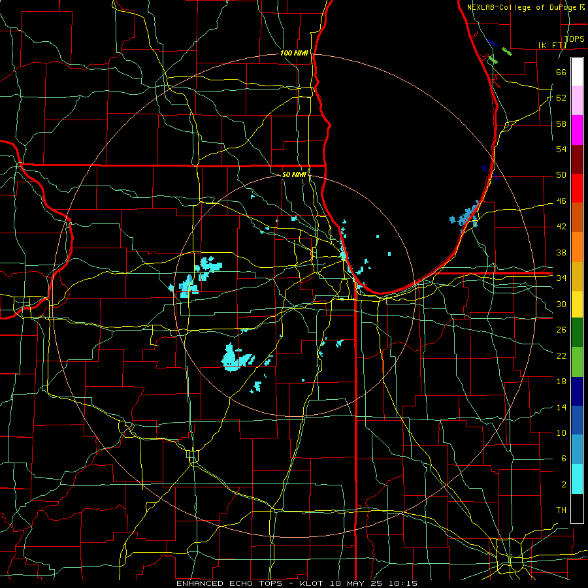Click the legend value 38

(x=561, y=252)
